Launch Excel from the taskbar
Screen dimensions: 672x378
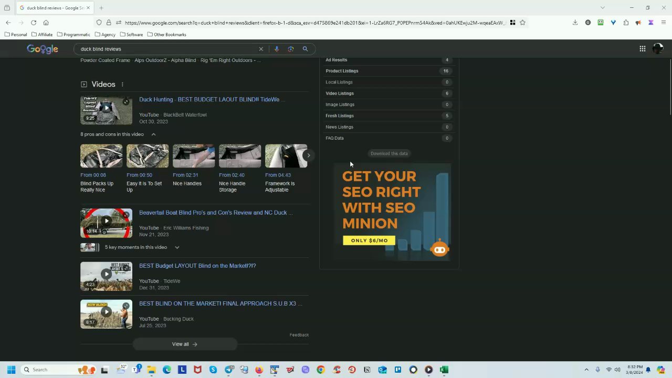point(444,370)
